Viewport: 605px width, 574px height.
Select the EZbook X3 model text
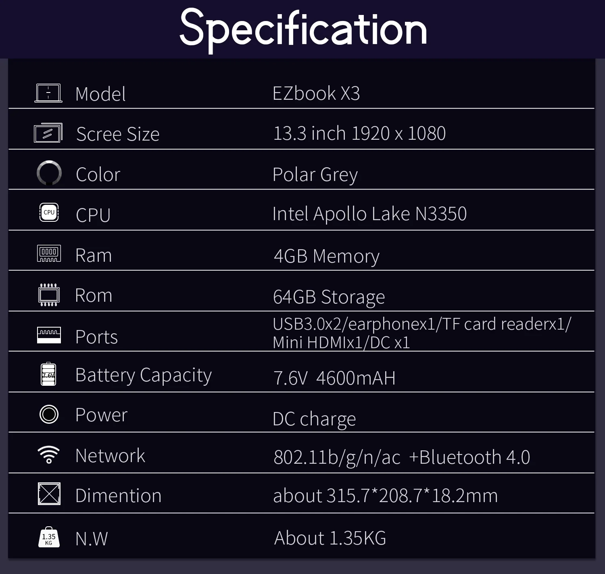(316, 94)
